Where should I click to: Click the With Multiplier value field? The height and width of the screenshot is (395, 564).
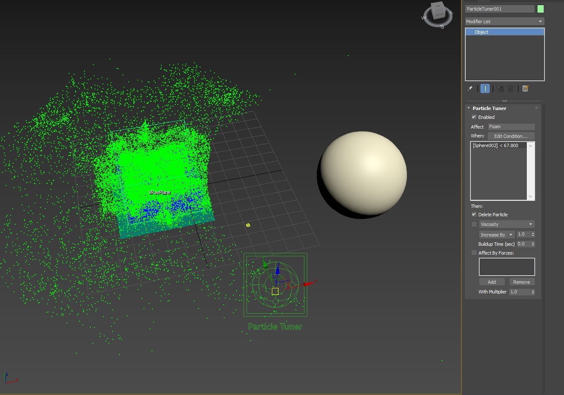pyautogui.click(x=520, y=292)
